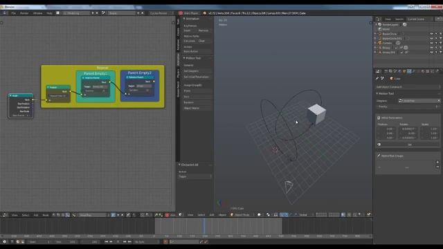This screenshot has height=249, width=443.
Task: Click the first Position value field
Action: click(x=386, y=129)
